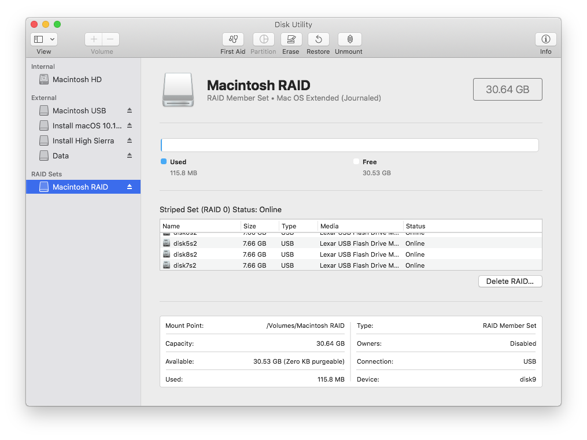This screenshot has width=587, height=440.
Task: Click the Device value disk9
Action: pos(528,379)
